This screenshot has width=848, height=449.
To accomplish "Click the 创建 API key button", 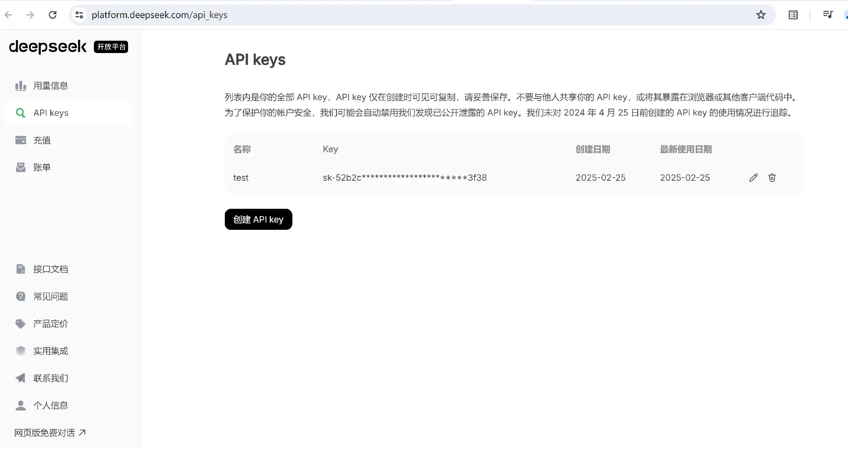I will click(258, 219).
